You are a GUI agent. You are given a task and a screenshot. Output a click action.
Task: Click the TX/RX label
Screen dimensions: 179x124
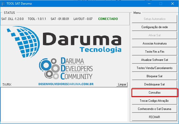tap(7, 85)
